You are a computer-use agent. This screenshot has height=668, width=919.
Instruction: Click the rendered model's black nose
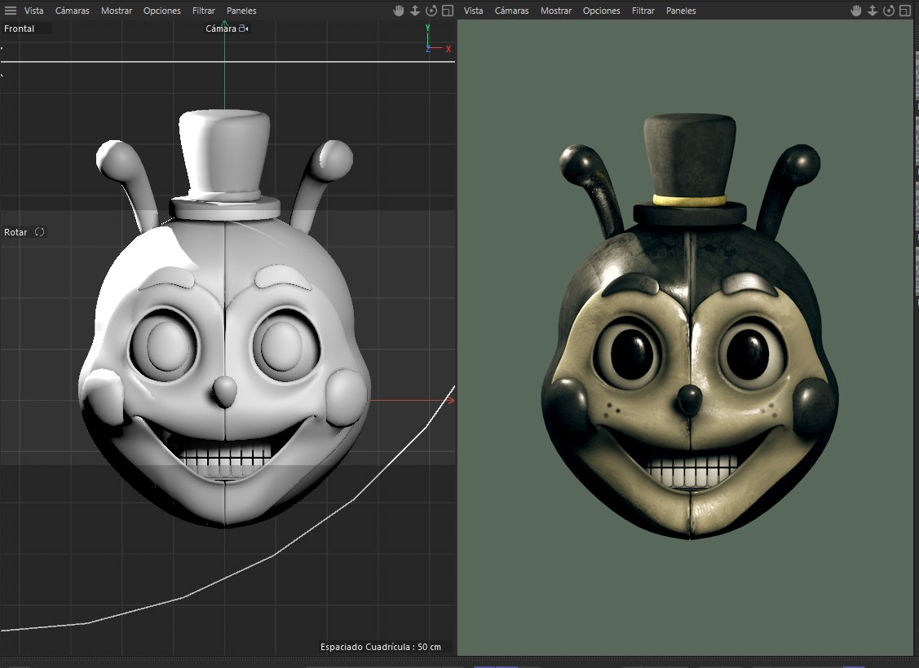coord(690,399)
